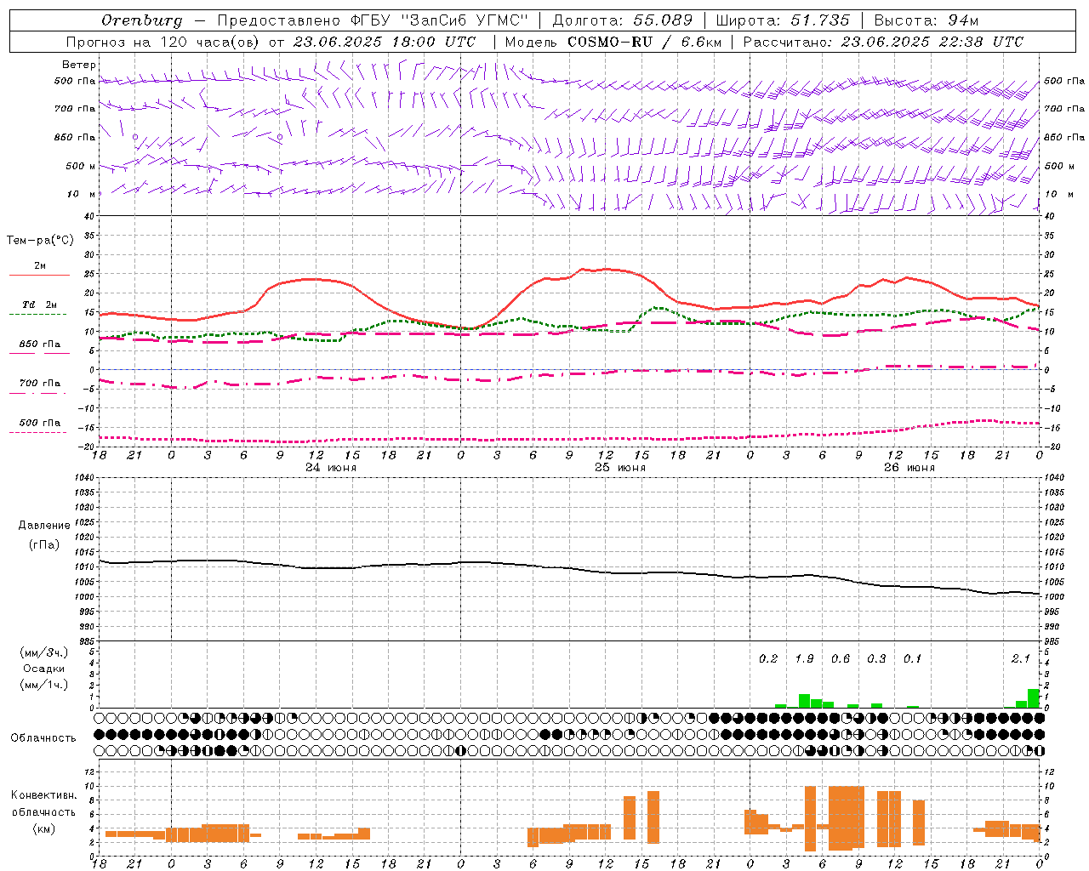
Task: Click the Осадки panel label
Action: [x=44, y=669]
